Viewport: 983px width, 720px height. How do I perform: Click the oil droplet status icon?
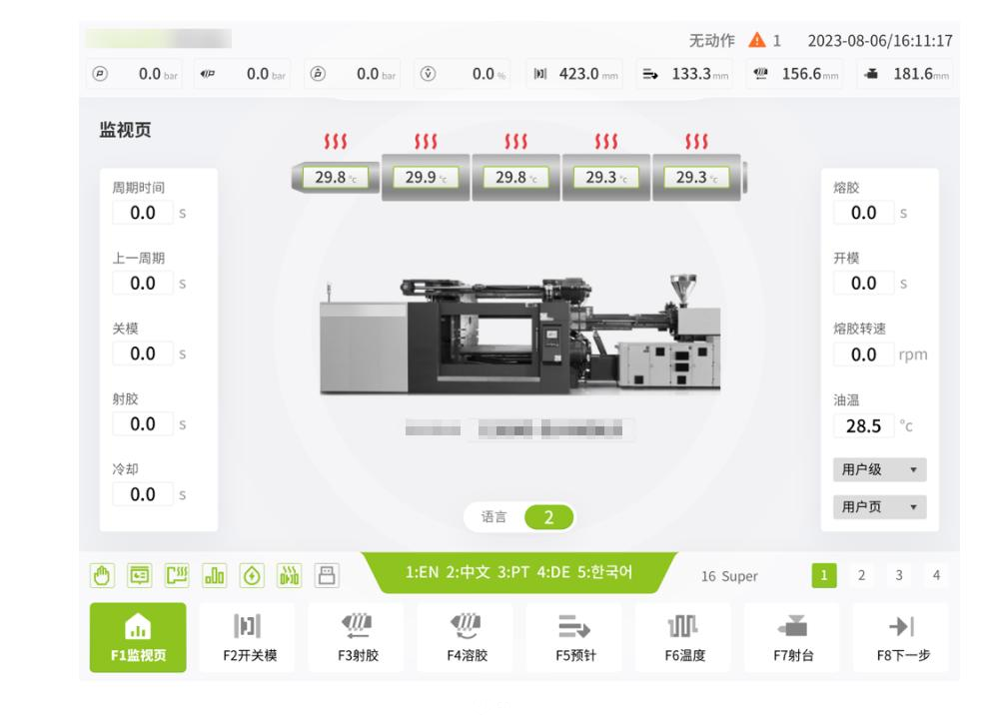[252, 575]
